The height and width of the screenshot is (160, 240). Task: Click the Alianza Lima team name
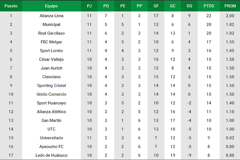[x=51, y=16]
